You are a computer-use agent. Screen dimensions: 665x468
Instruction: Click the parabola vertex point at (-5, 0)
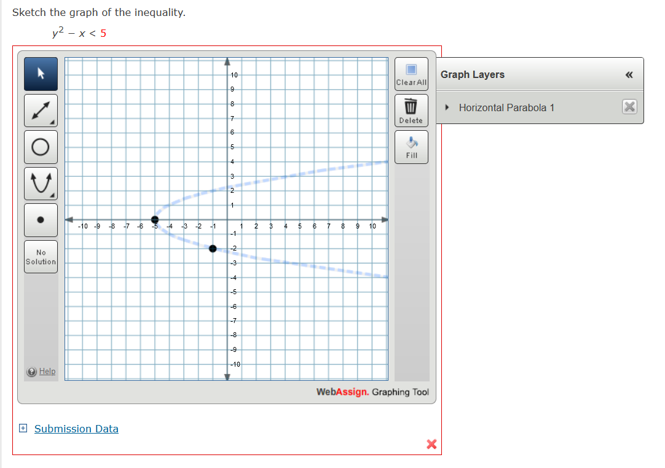point(155,219)
